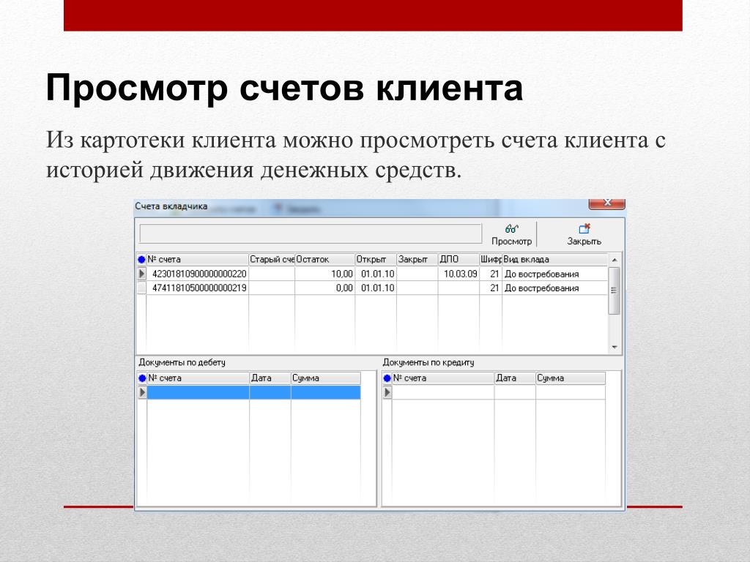Sort accounts by № счета column header
The image size is (750, 562).
[197, 260]
